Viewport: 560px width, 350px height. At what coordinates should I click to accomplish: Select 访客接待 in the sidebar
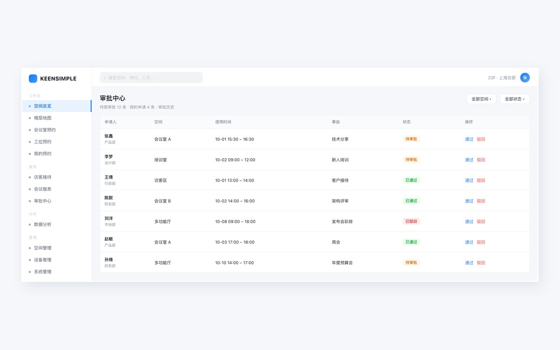tap(56, 177)
